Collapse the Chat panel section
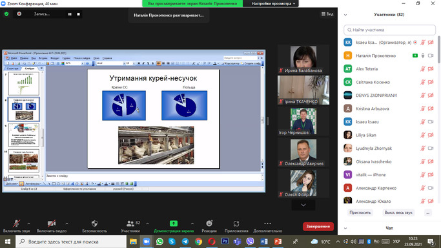441x248 pixels. 345,228
